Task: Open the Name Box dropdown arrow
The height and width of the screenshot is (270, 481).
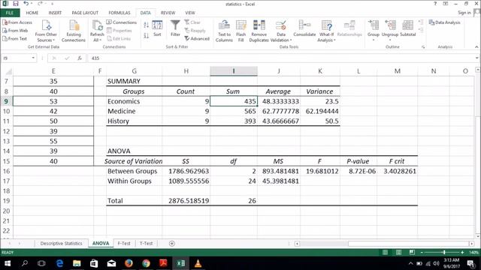Action: click(33, 58)
